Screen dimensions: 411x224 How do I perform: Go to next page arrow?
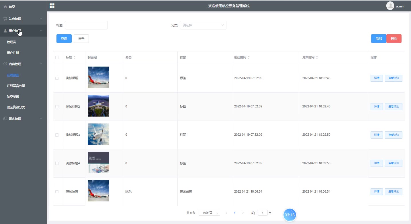pyautogui.click(x=243, y=213)
